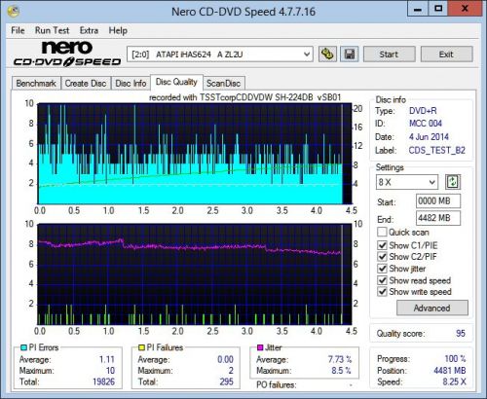
Task: Click the drive options icon beside drive selector
Action: (x=327, y=54)
